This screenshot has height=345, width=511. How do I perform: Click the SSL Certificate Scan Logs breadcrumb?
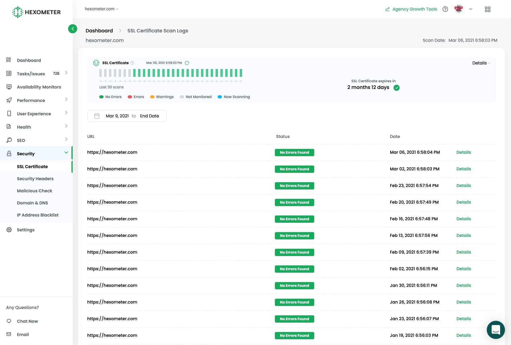point(158,31)
